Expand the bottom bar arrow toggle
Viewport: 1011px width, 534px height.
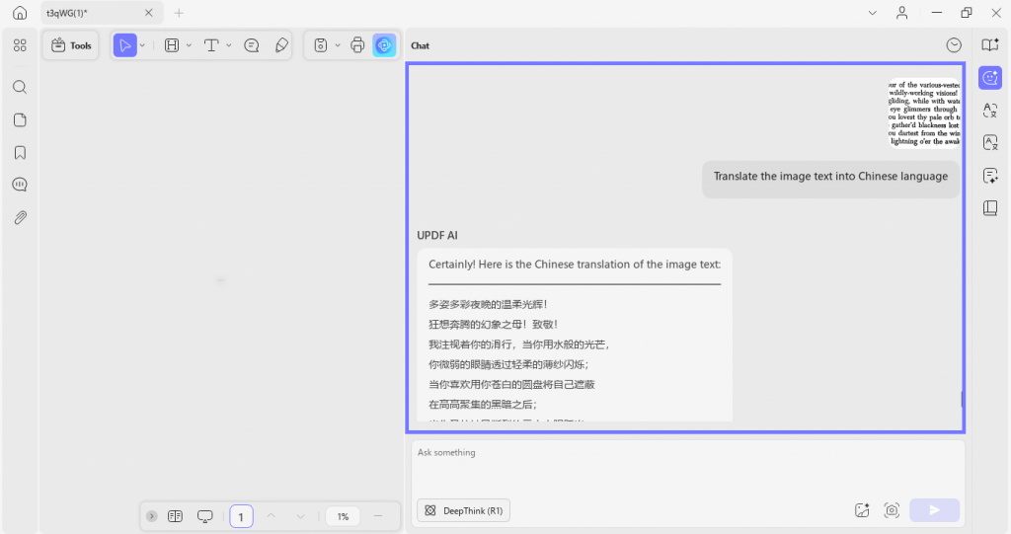(x=151, y=516)
